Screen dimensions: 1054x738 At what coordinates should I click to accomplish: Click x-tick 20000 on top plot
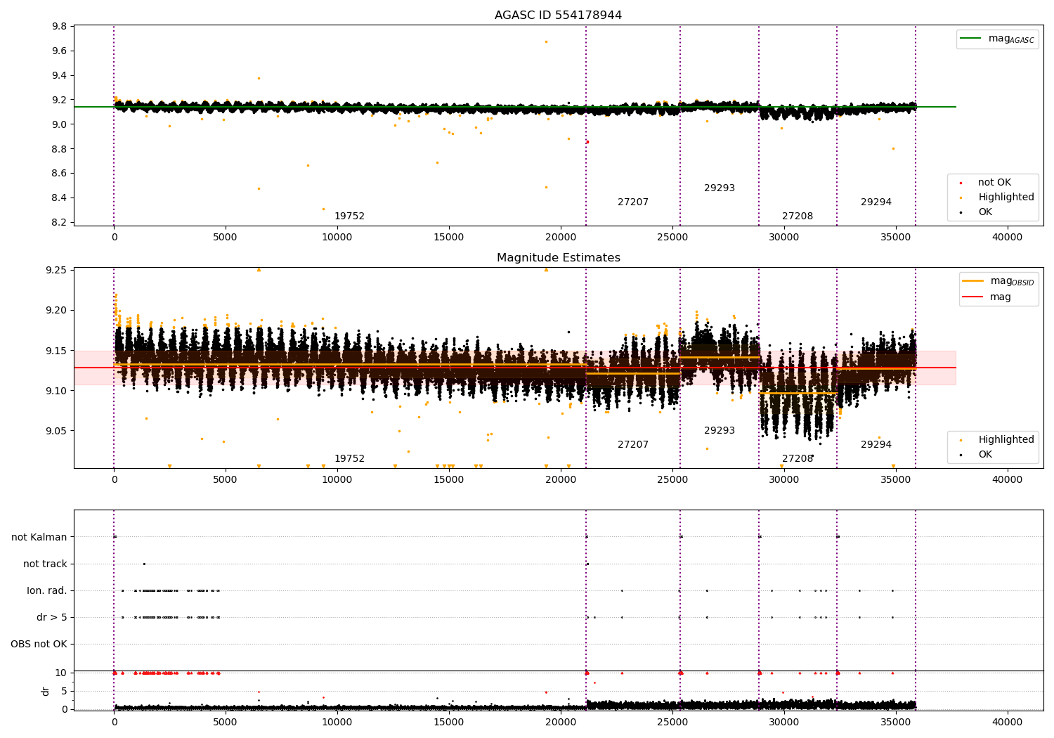(560, 238)
